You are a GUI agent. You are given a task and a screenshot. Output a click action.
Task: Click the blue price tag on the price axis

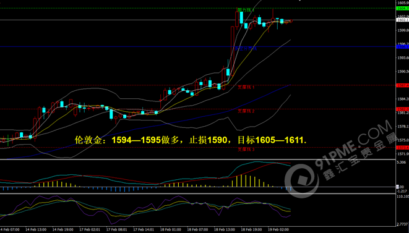402,46
